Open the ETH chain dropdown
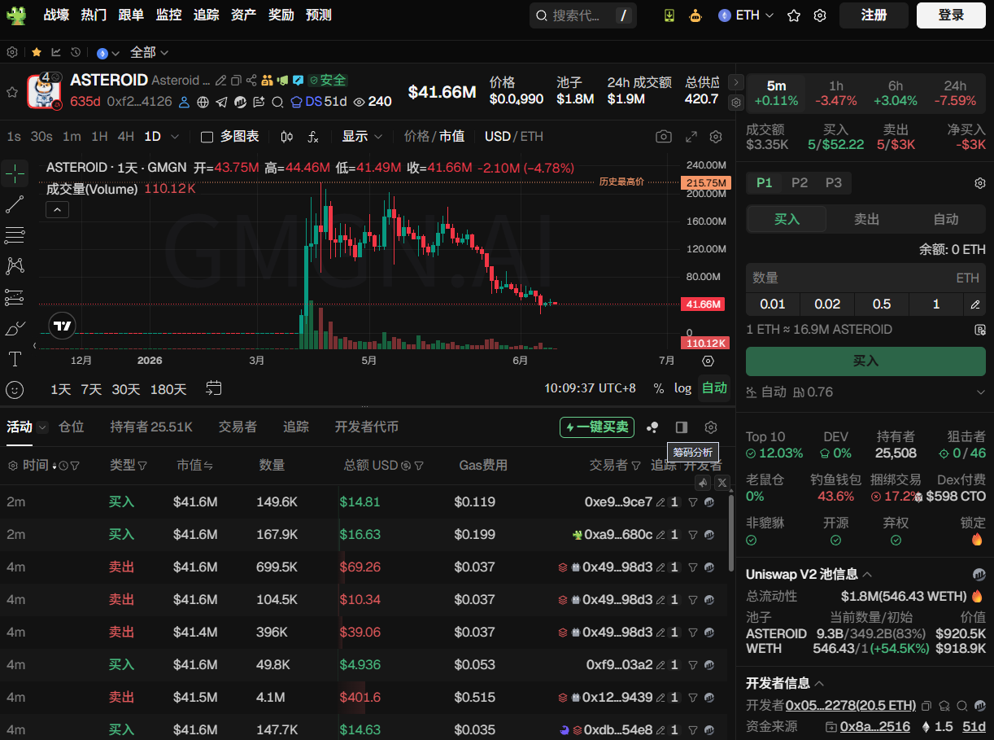The height and width of the screenshot is (740, 994). pyautogui.click(x=746, y=15)
